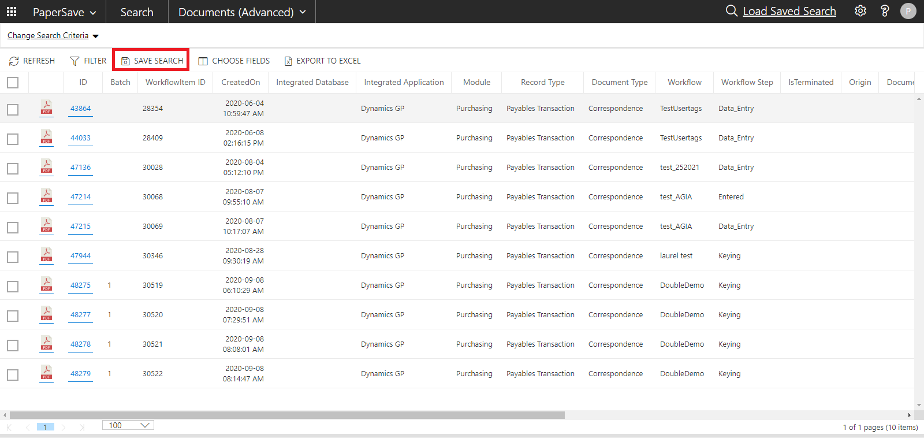Viewport: 924px width, 438px height.
Task: Toggle the select-all header checkbox
Action: pos(13,83)
